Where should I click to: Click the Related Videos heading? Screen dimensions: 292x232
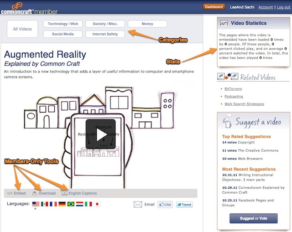point(258,77)
